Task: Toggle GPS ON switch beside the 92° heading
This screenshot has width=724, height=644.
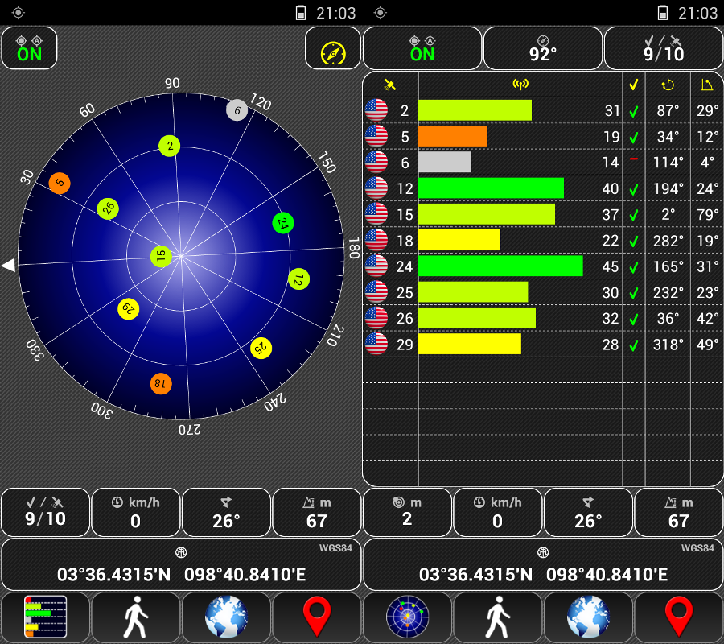Action: coord(422,49)
